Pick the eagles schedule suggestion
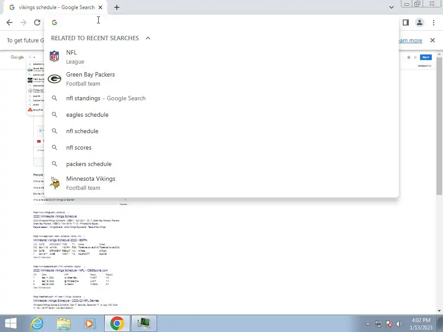This screenshot has width=443, height=332. pos(221,115)
